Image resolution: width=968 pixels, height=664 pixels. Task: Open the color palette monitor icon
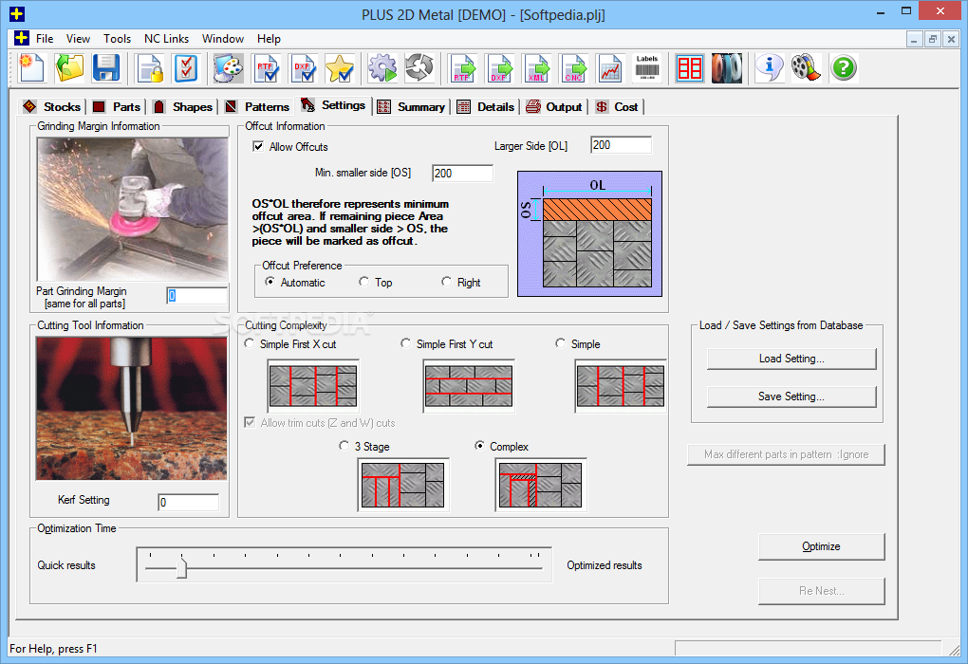229,68
